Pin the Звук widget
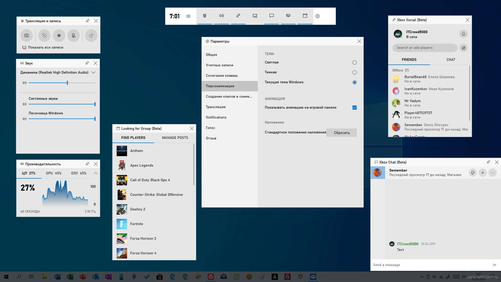Viewport: 501px width, 282px height. coord(87,63)
